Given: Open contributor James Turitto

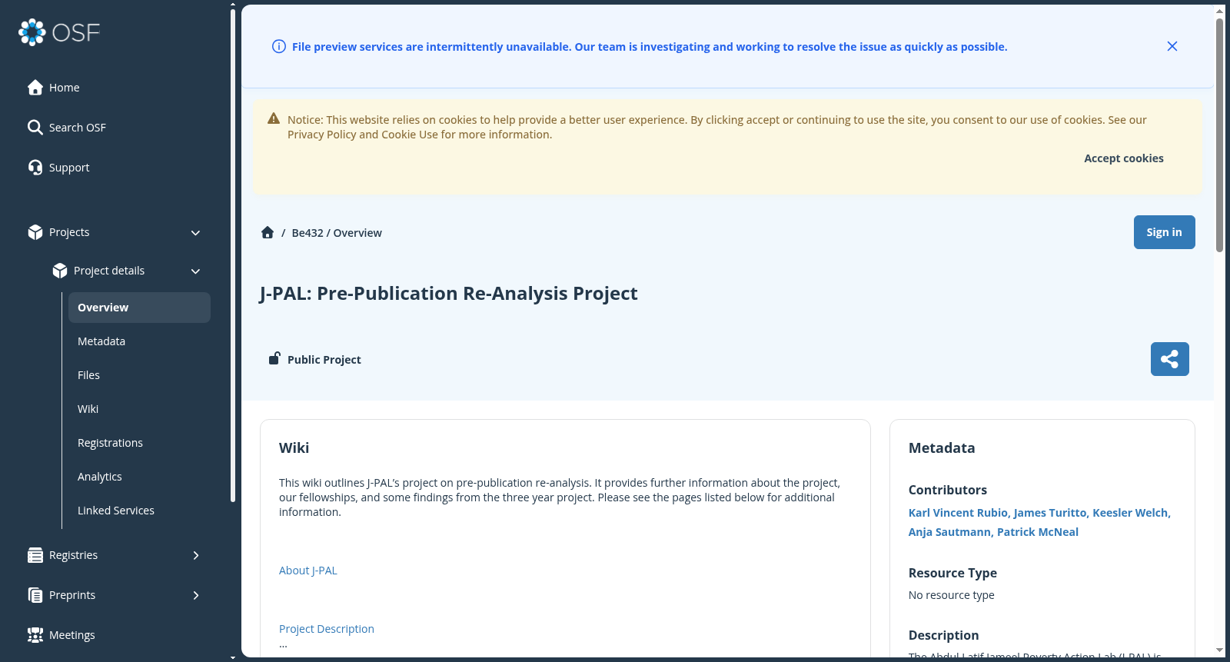Looking at the screenshot, I should (1050, 513).
